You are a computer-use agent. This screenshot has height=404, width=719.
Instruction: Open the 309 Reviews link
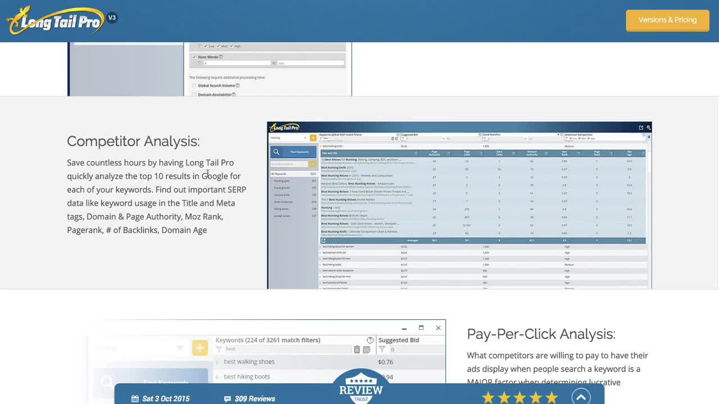pos(254,399)
